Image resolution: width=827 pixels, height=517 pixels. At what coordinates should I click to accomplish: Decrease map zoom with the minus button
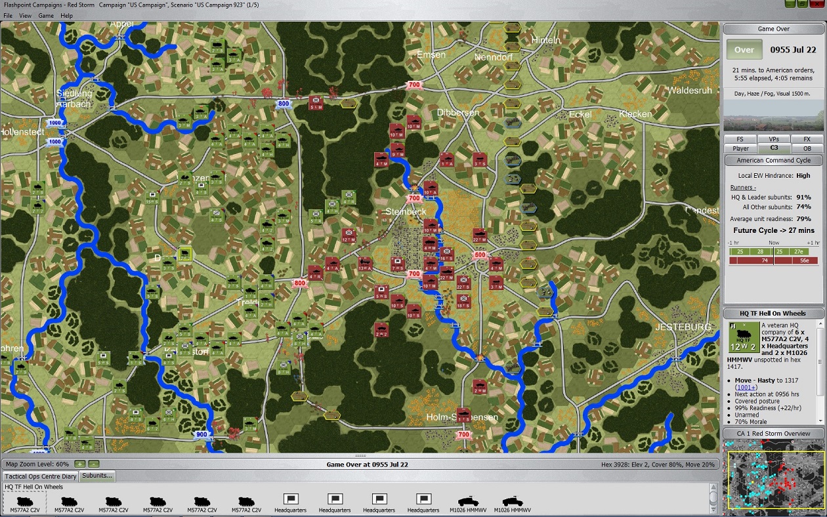93,465
